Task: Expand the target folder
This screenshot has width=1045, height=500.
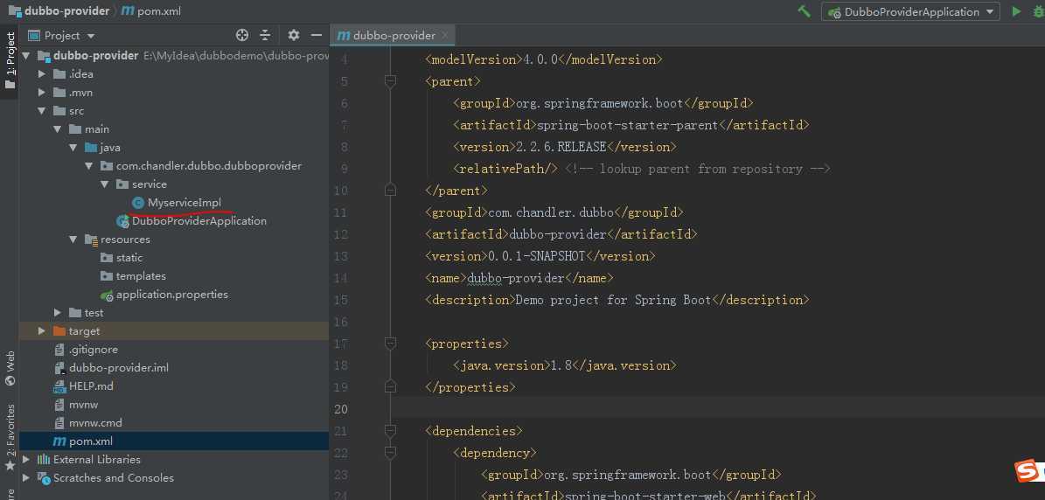Action: click(x=42, y=331)
